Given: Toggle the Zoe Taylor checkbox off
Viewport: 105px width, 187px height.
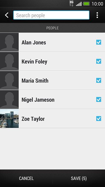Looking at the screenshot, I should point(99,119).
